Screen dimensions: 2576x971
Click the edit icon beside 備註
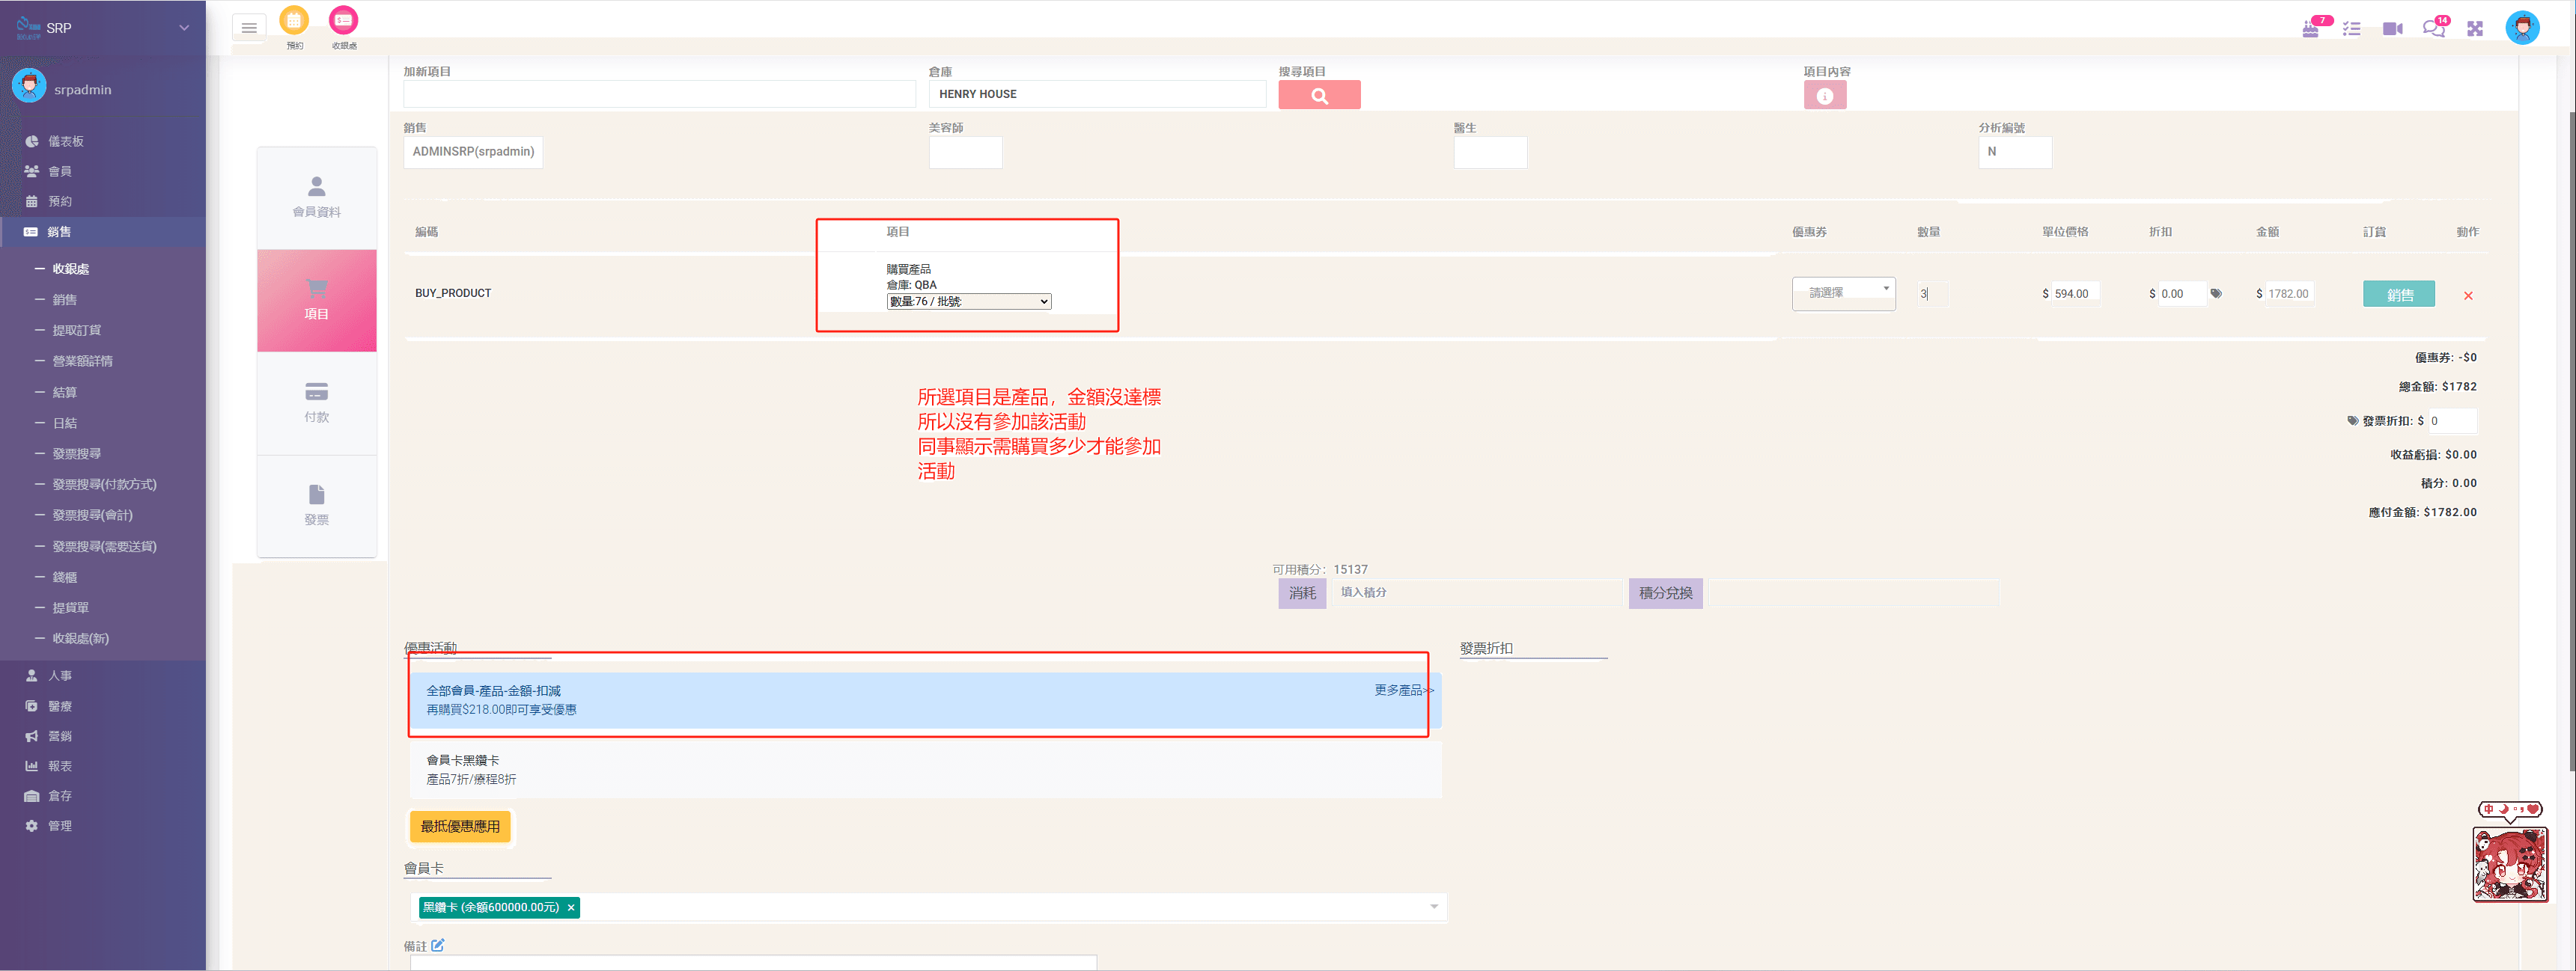[x=438, y=945]
